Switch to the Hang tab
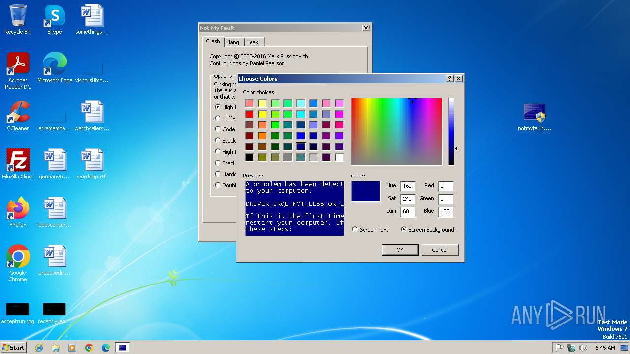630x354 pixels. click(x=233, y=42)
